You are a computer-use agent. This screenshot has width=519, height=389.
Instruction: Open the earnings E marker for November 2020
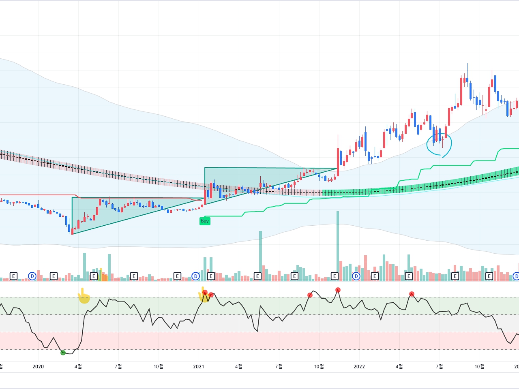click(x=177, y=276)
